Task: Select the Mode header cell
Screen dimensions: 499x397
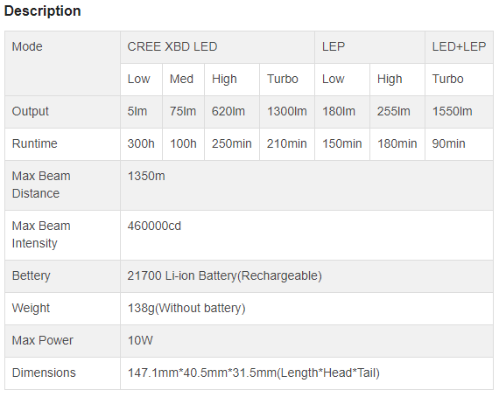Action: [62, 63]
